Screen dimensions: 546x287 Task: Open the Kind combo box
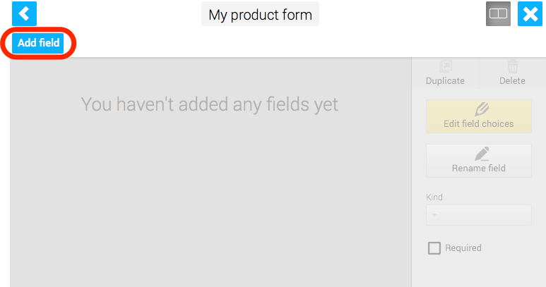point(478,215)
